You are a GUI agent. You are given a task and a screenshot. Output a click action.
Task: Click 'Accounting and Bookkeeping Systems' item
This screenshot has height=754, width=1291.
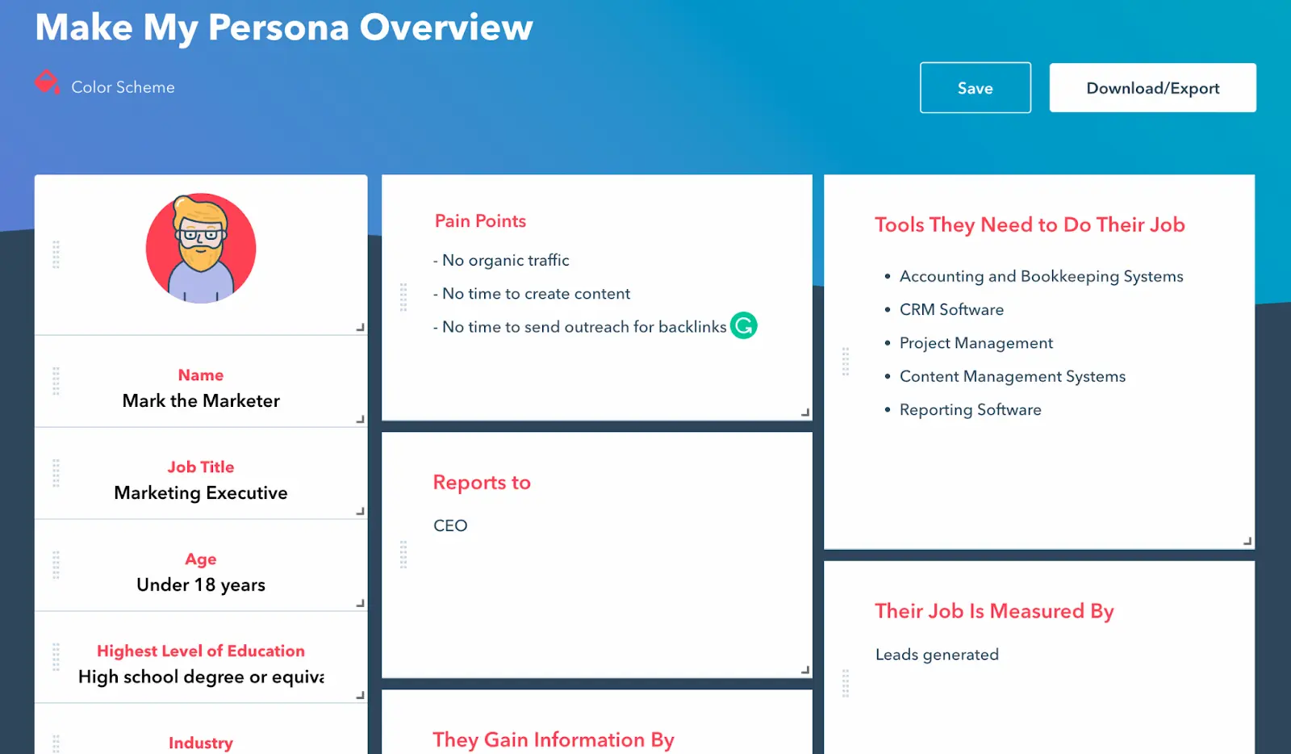(x=1041, y=276)
